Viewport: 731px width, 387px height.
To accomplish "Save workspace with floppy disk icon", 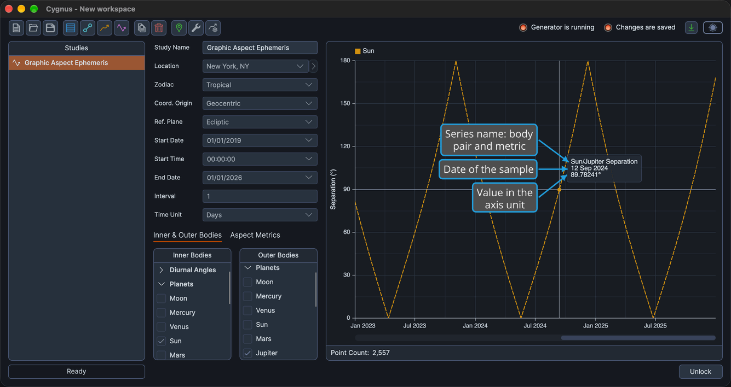I will click(50, 28).
